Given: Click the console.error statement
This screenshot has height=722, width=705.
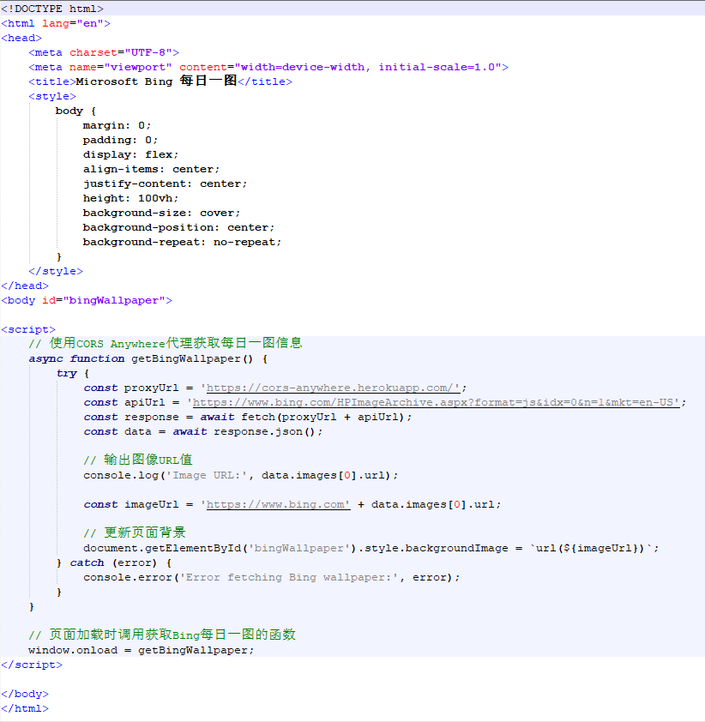Looking at the screenshot, I should point(271,577).
